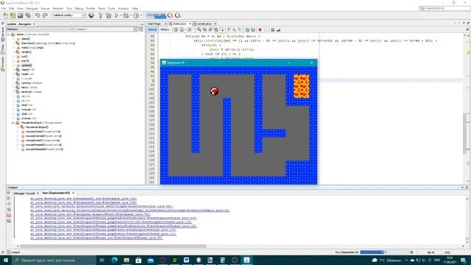471x265 pixels.
Task: Click the globe browser icon in toolbar
Action: point(91,15)
